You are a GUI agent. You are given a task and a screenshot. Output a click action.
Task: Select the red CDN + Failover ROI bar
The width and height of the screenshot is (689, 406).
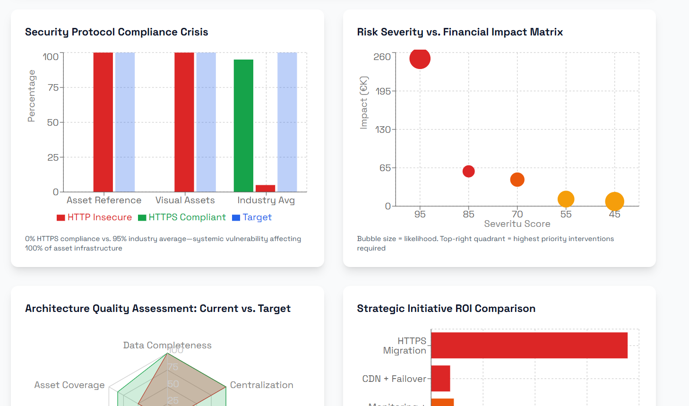[x=441, y=379]
